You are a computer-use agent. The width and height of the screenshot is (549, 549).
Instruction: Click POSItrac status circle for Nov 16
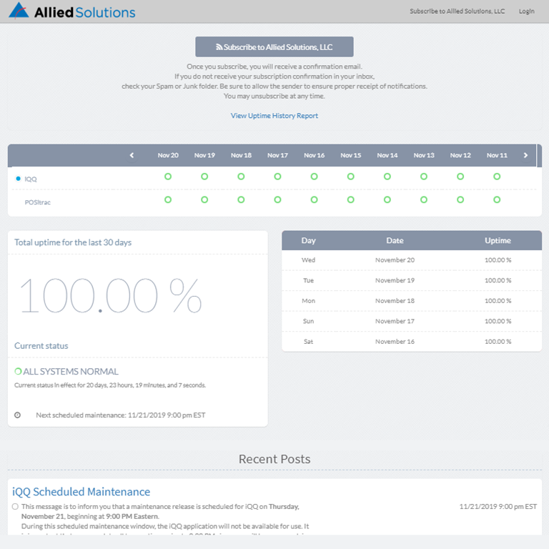coord(314,199)
